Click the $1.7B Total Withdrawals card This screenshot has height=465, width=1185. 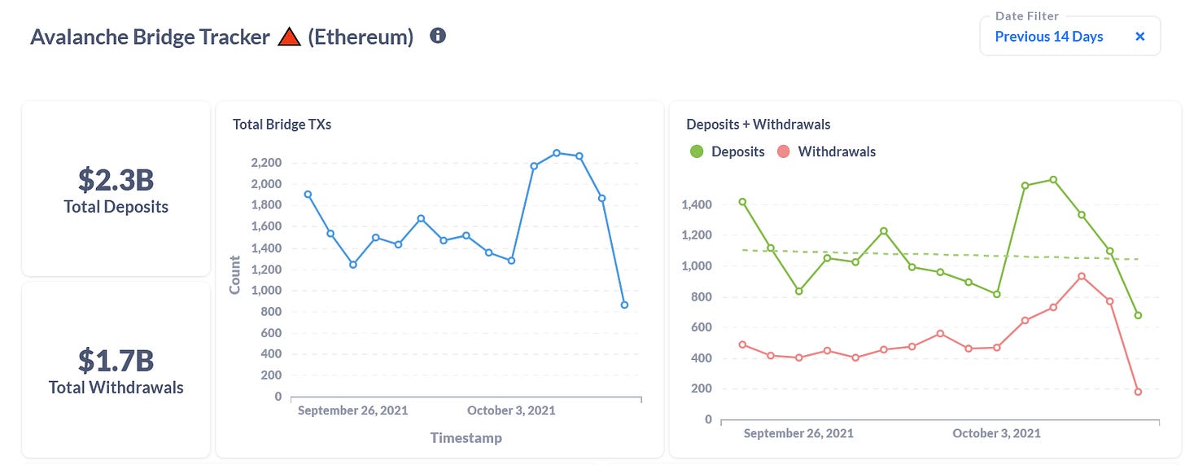[116, 370]
